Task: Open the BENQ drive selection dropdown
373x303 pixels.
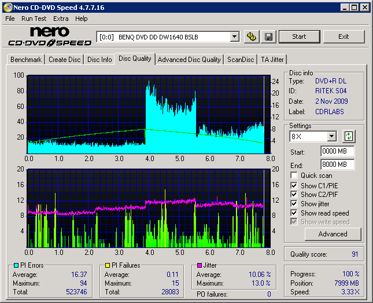Action: click(234, 36)
